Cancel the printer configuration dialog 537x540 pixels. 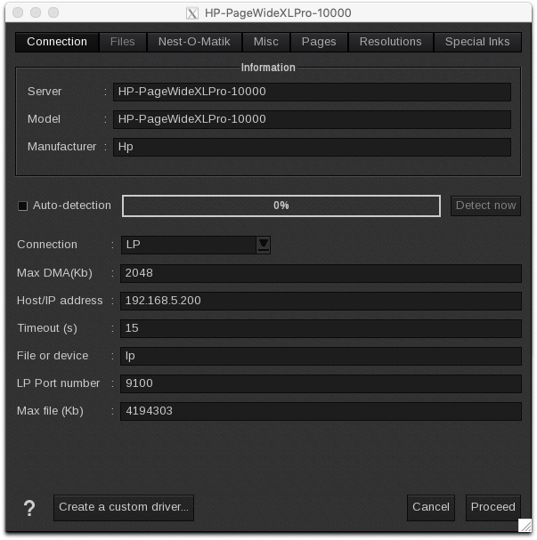[x=431, y=508]
